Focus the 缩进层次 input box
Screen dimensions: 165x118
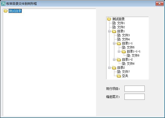pyautogui.click(x=134, y=97)
